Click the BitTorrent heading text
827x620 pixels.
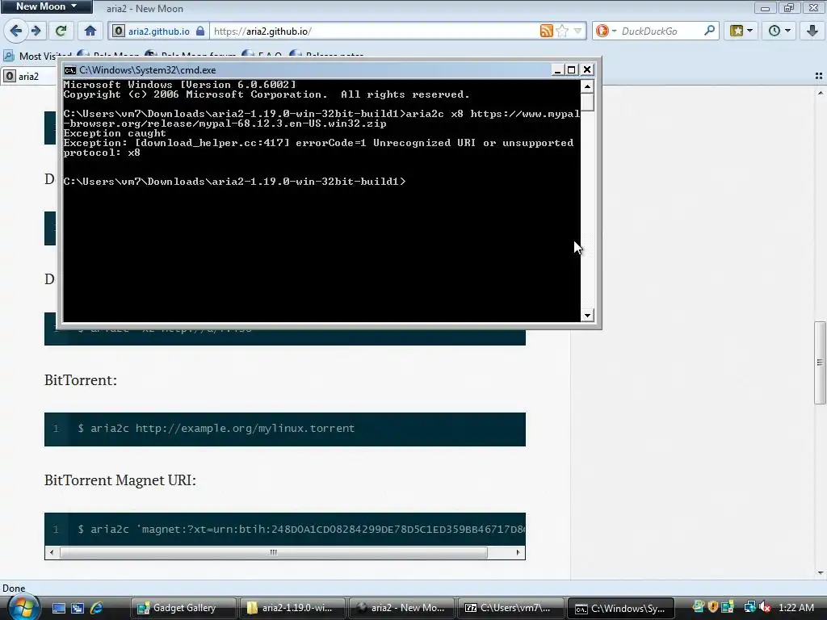pos(81,380)
